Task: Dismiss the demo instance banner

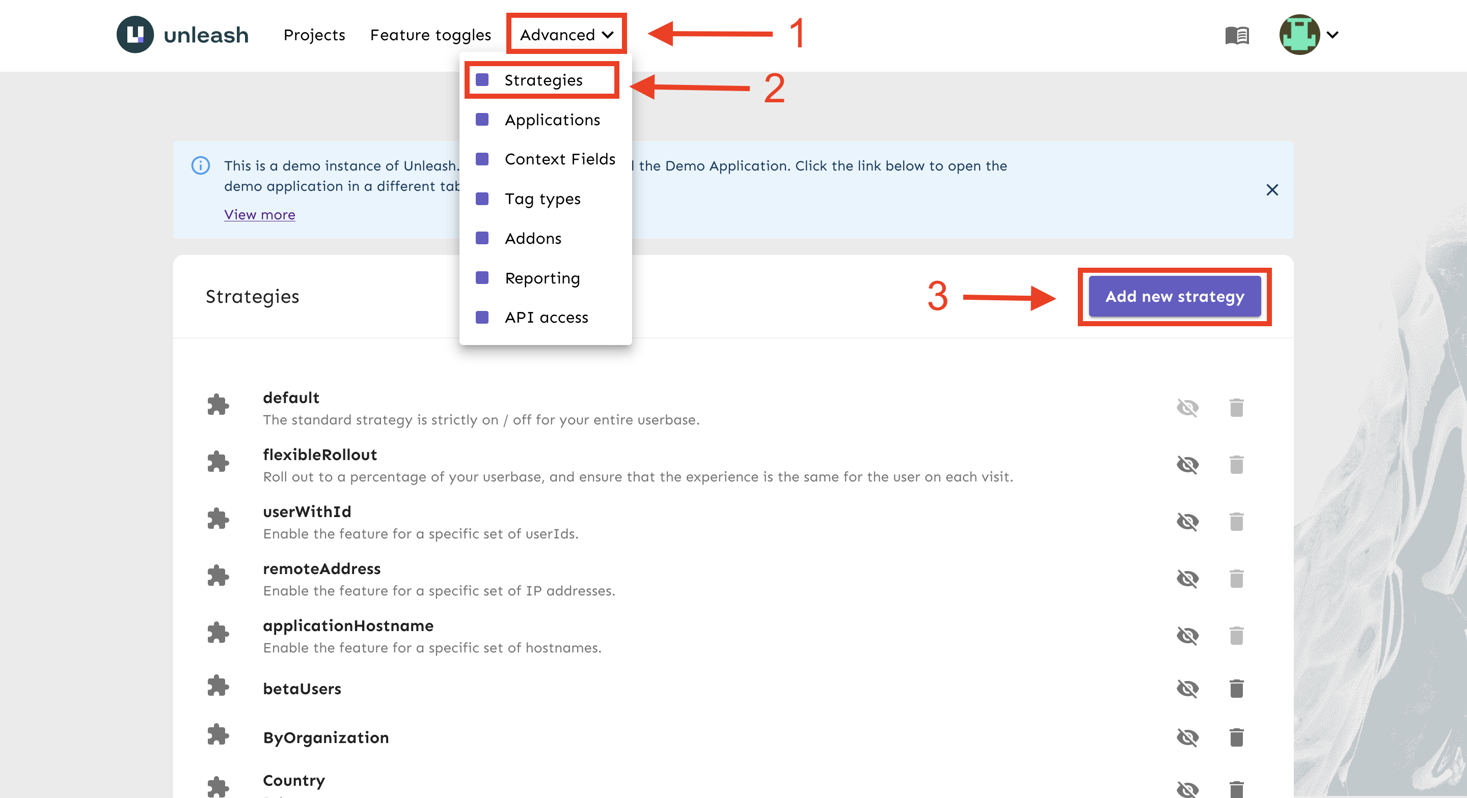Action: 1272,189
